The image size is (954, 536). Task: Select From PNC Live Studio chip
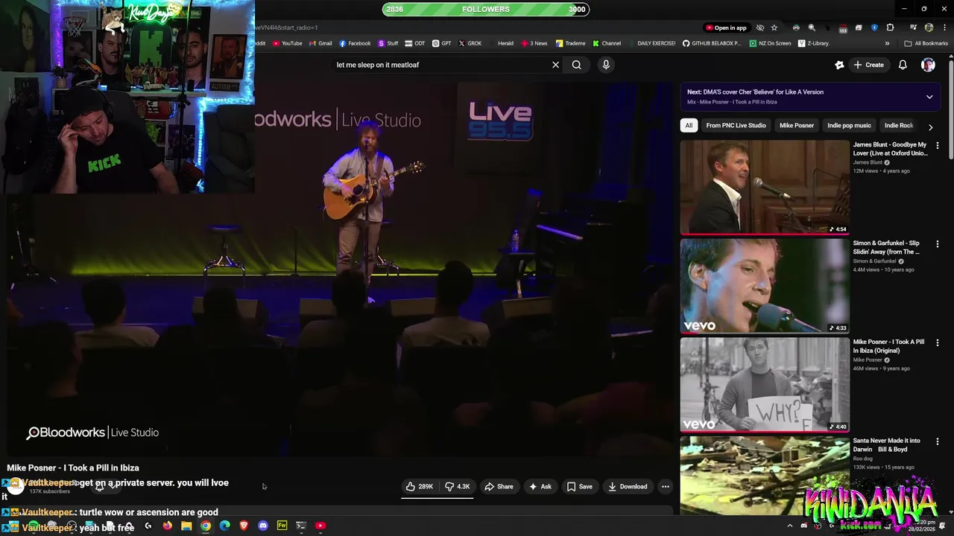(736, 125)
